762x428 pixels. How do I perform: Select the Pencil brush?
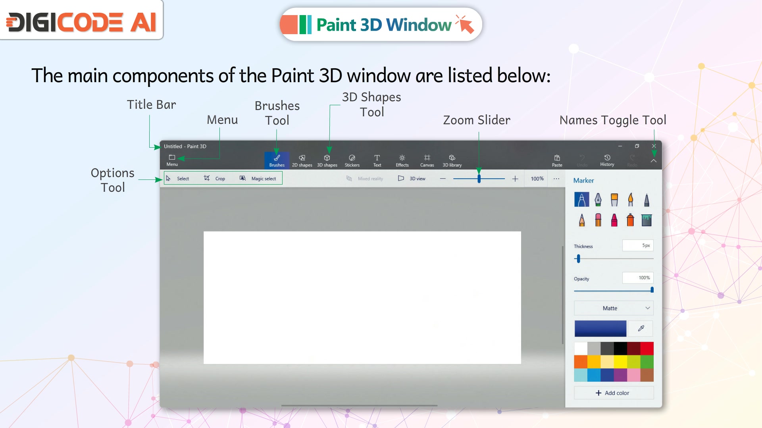coord(582,220)
